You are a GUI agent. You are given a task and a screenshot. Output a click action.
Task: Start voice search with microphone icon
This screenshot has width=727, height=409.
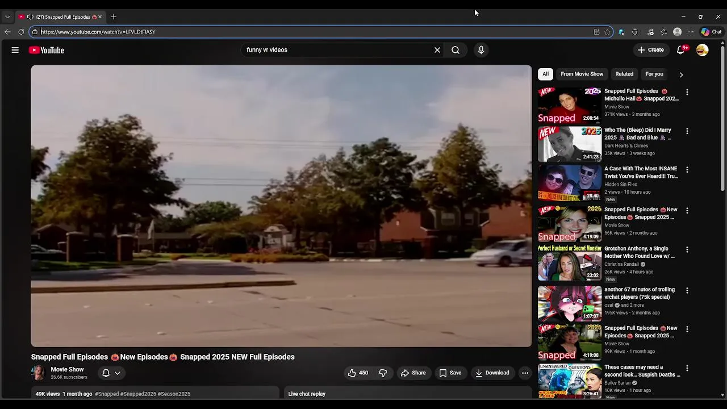click(481, 50)
